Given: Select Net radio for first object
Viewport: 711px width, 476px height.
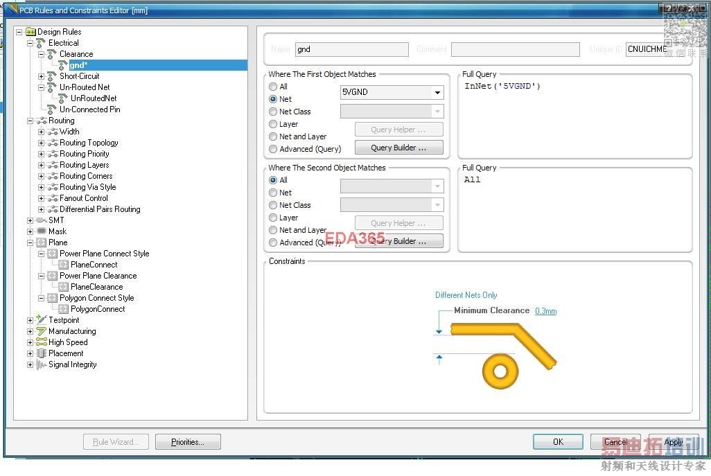Looking at the screenshot, I should (x=273, y=99).
